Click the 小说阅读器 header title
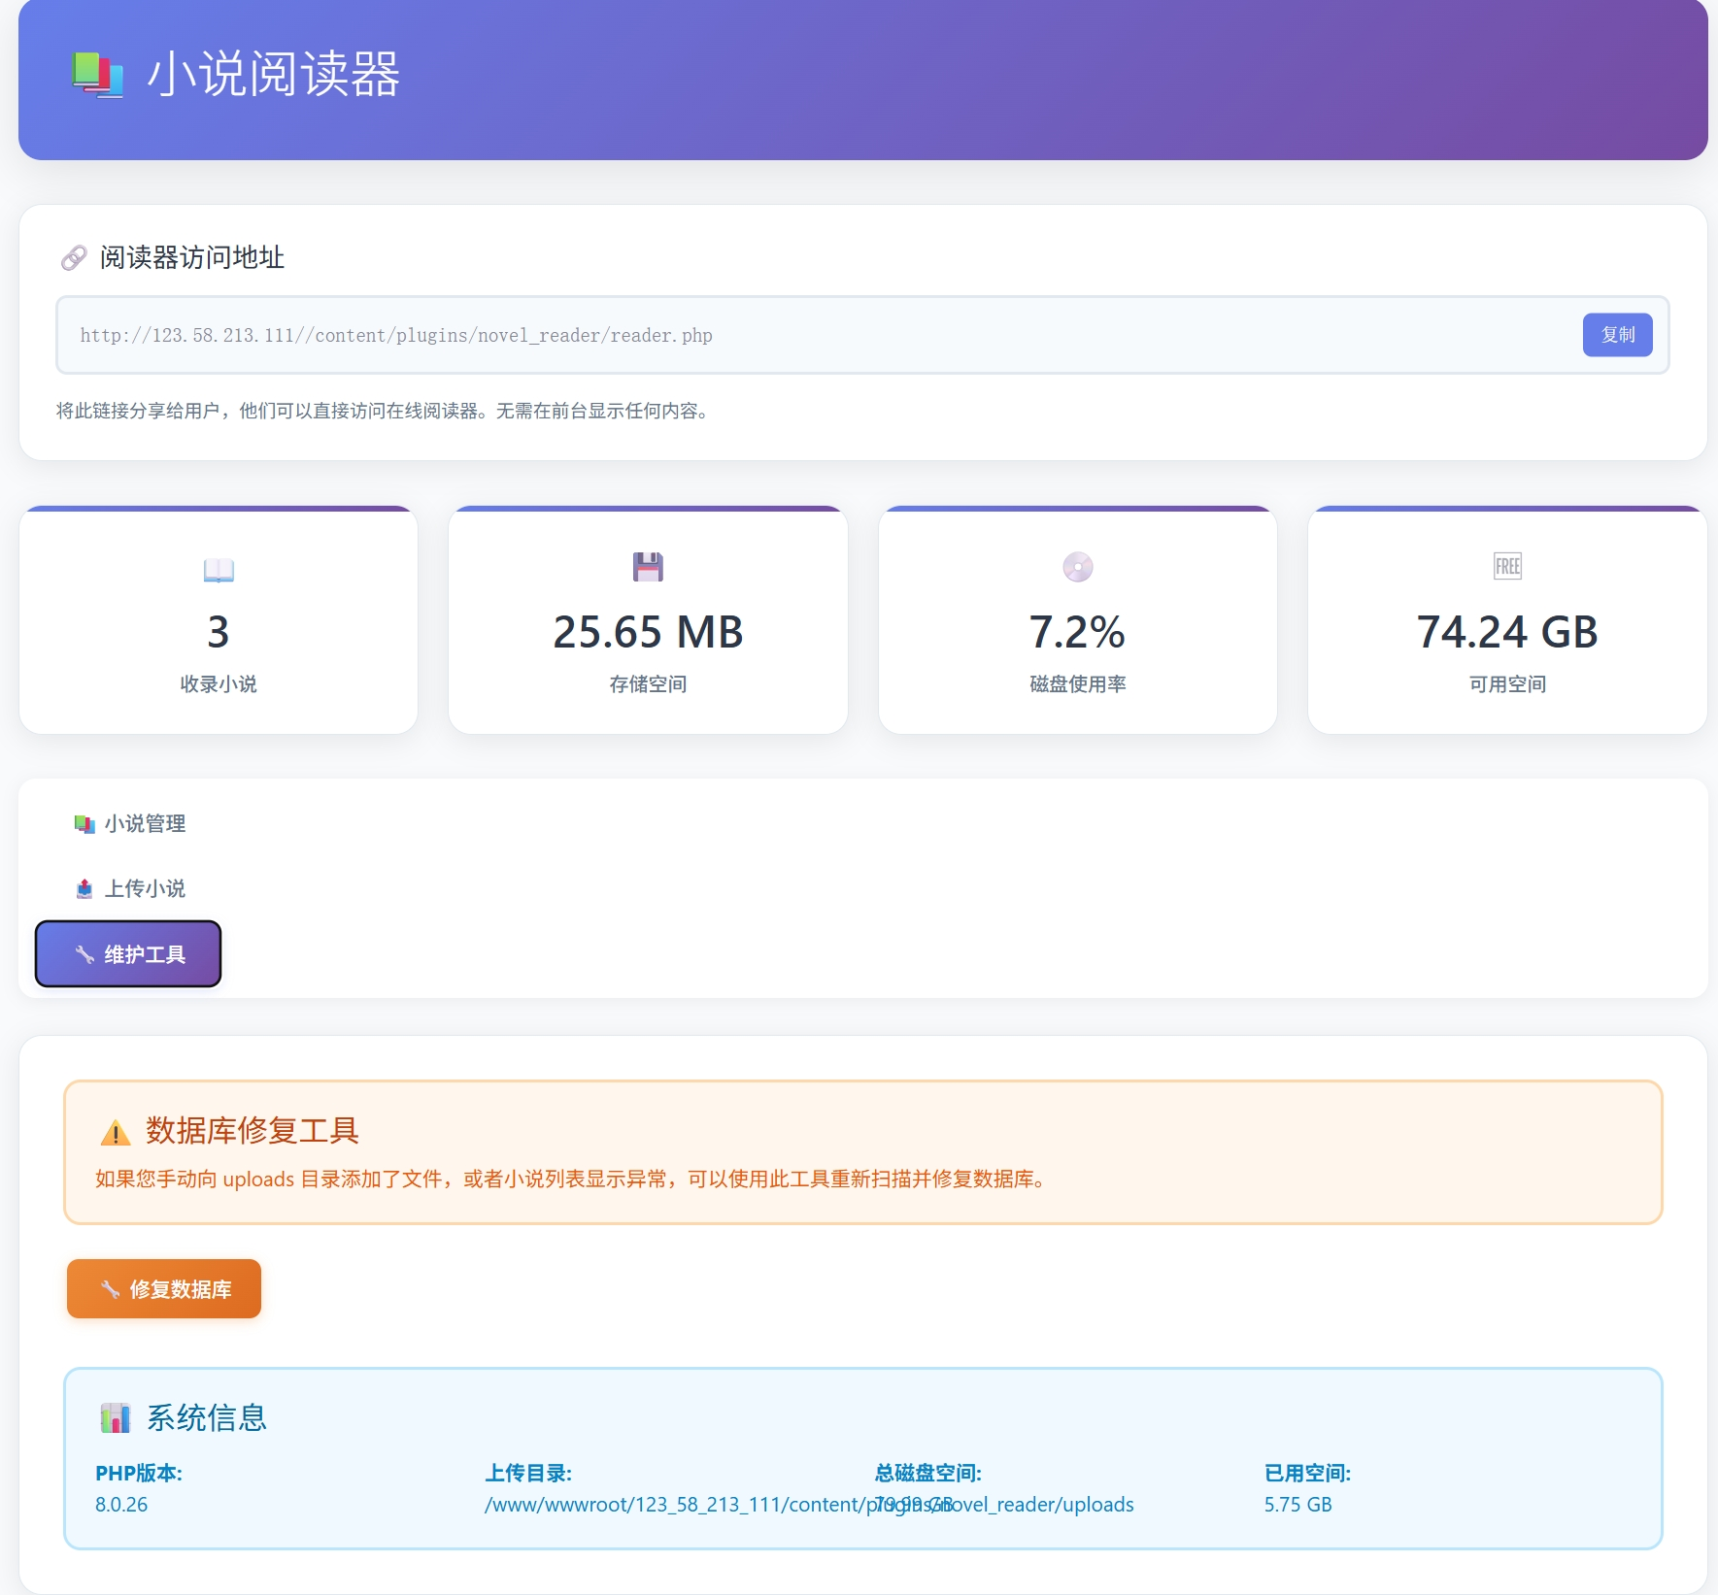This screenshot has height=1595, width=1718. [273, 75]
